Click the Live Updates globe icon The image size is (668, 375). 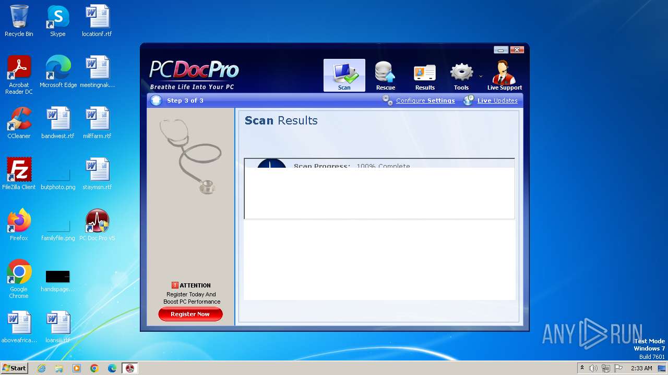tap(469, 100)
